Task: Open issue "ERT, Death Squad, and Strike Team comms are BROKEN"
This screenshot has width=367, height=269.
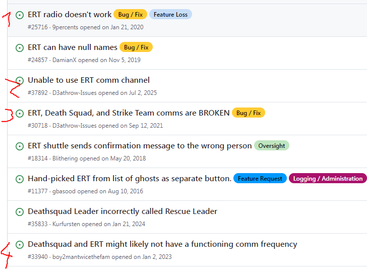Action: click(x=129, y=113)
